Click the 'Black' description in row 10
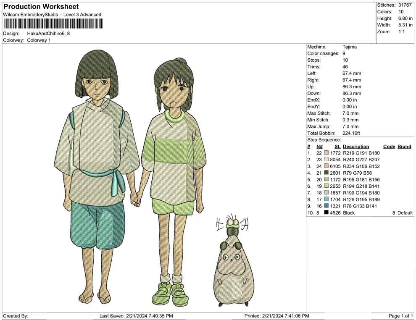This screenshot has height=320, width=416. (349, 212)
